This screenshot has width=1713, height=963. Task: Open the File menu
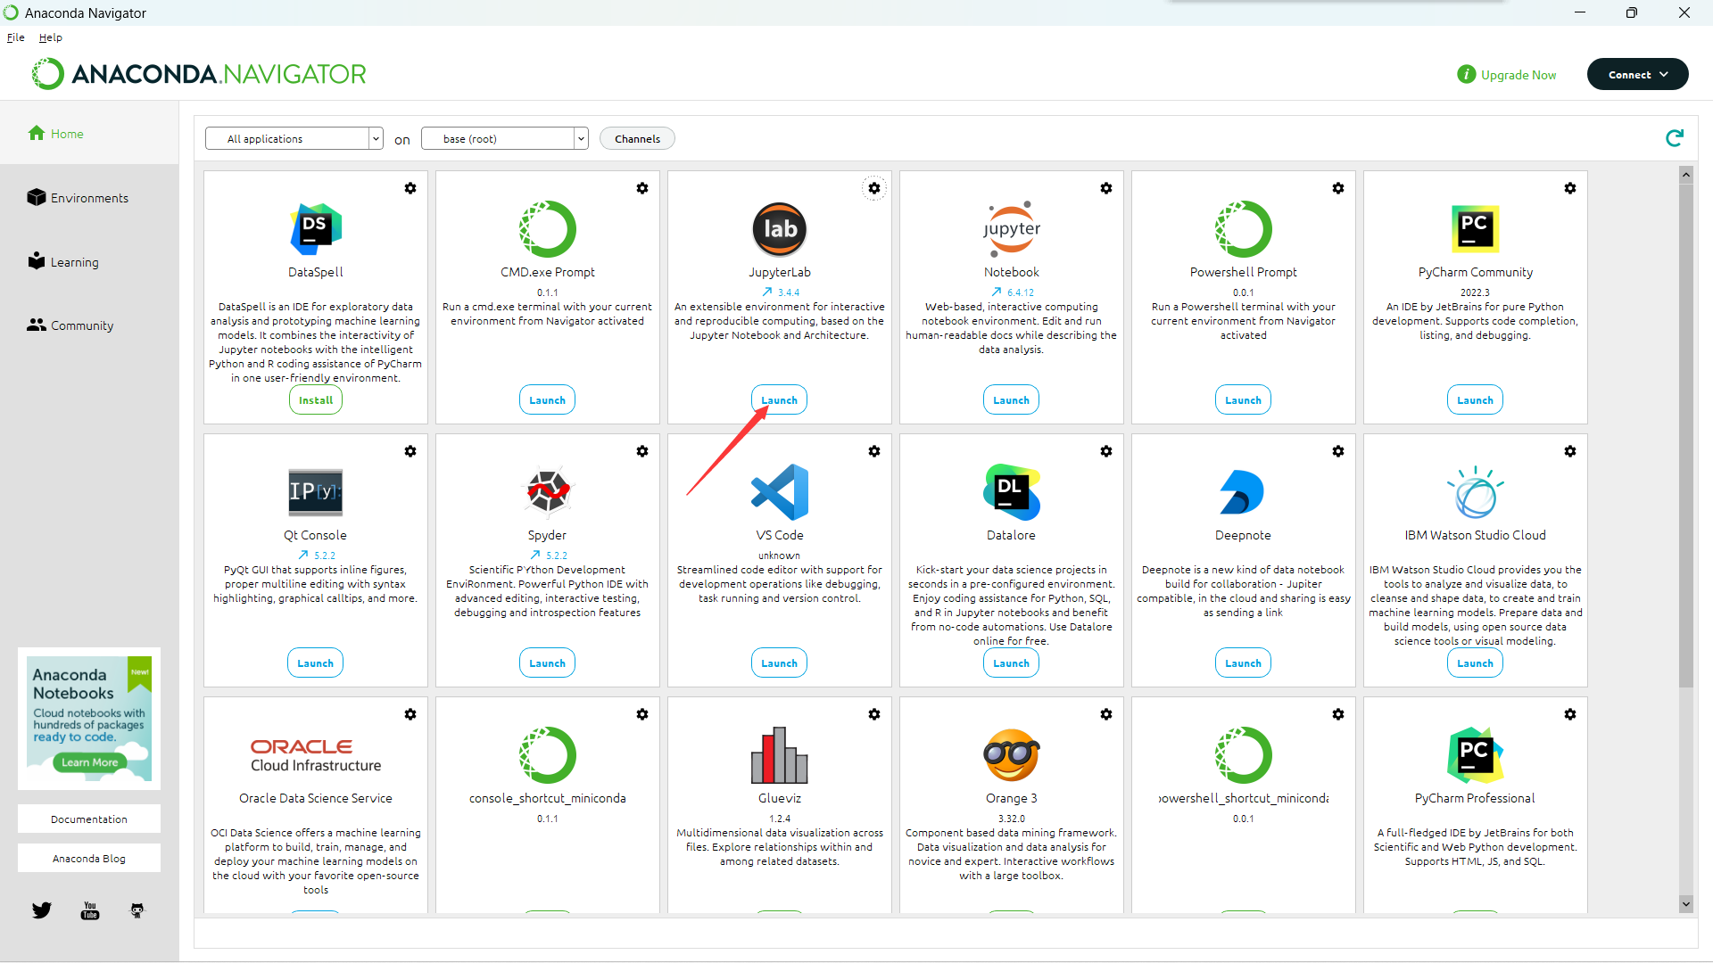[x=15, y=37]
